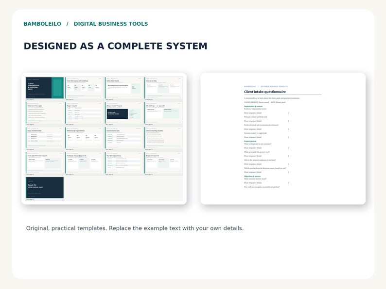Click the Organization & contact section heading
386x289 pixels.
(253, 106)
